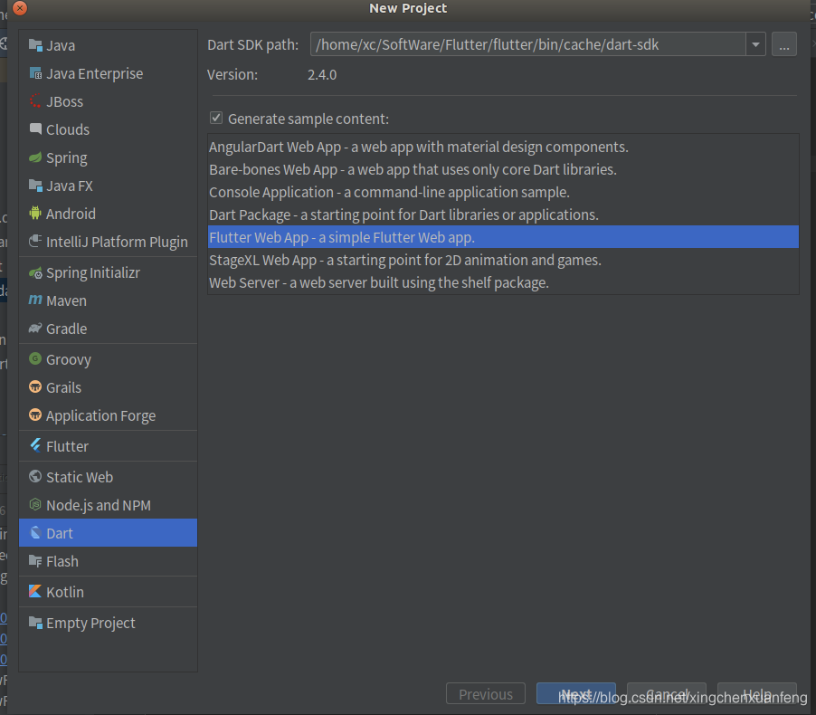
Task: Toggle the Generate sample content checkbox
Action: (216, 119)
